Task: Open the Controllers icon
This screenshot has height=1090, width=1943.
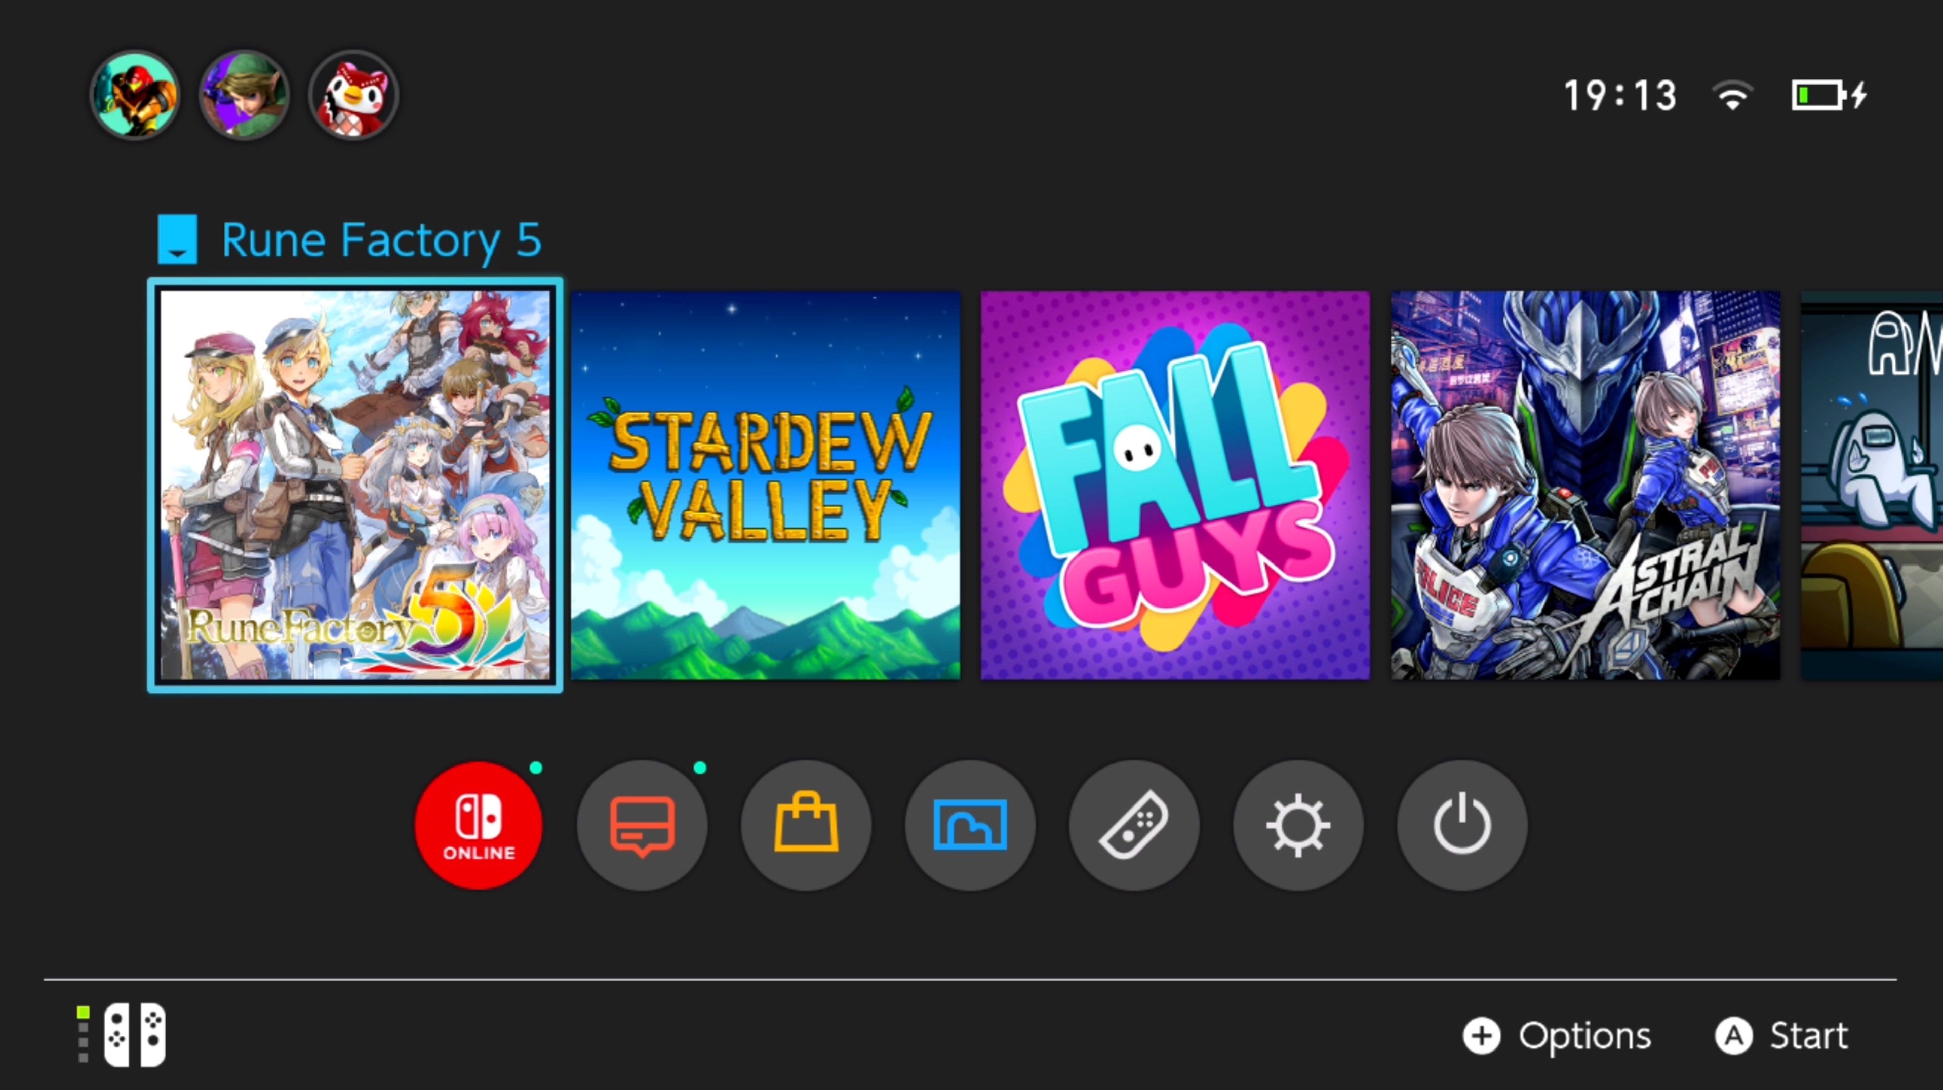Action: coord(1134,825)
